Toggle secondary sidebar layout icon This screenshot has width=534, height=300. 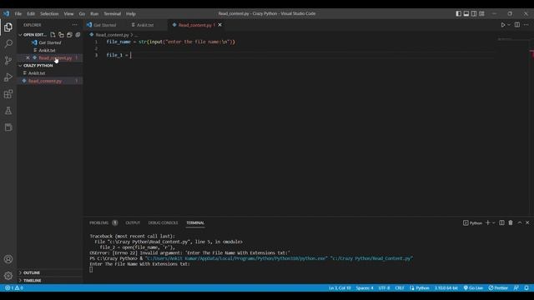(474, 13)
